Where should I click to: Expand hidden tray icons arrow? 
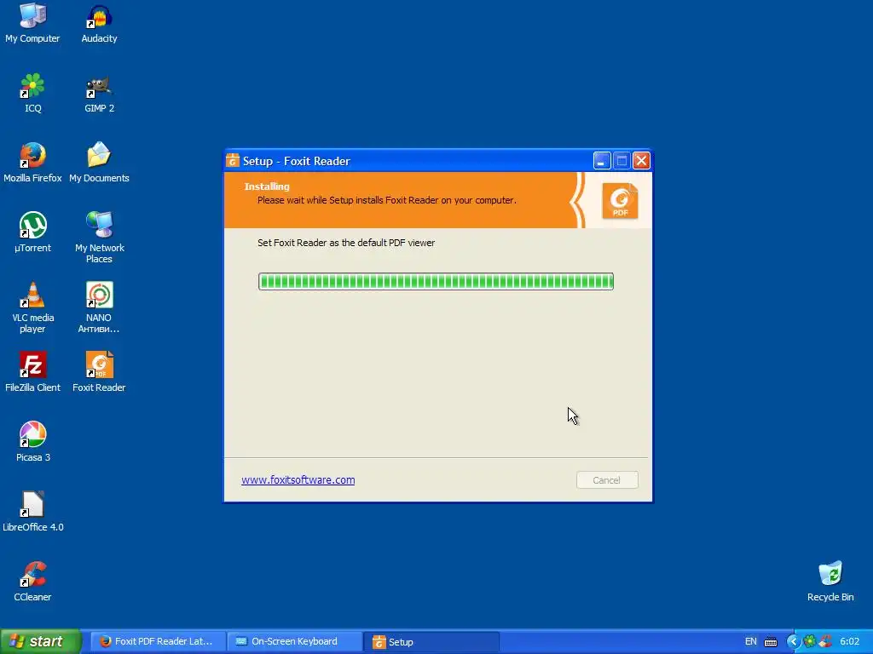coord(793,642)
